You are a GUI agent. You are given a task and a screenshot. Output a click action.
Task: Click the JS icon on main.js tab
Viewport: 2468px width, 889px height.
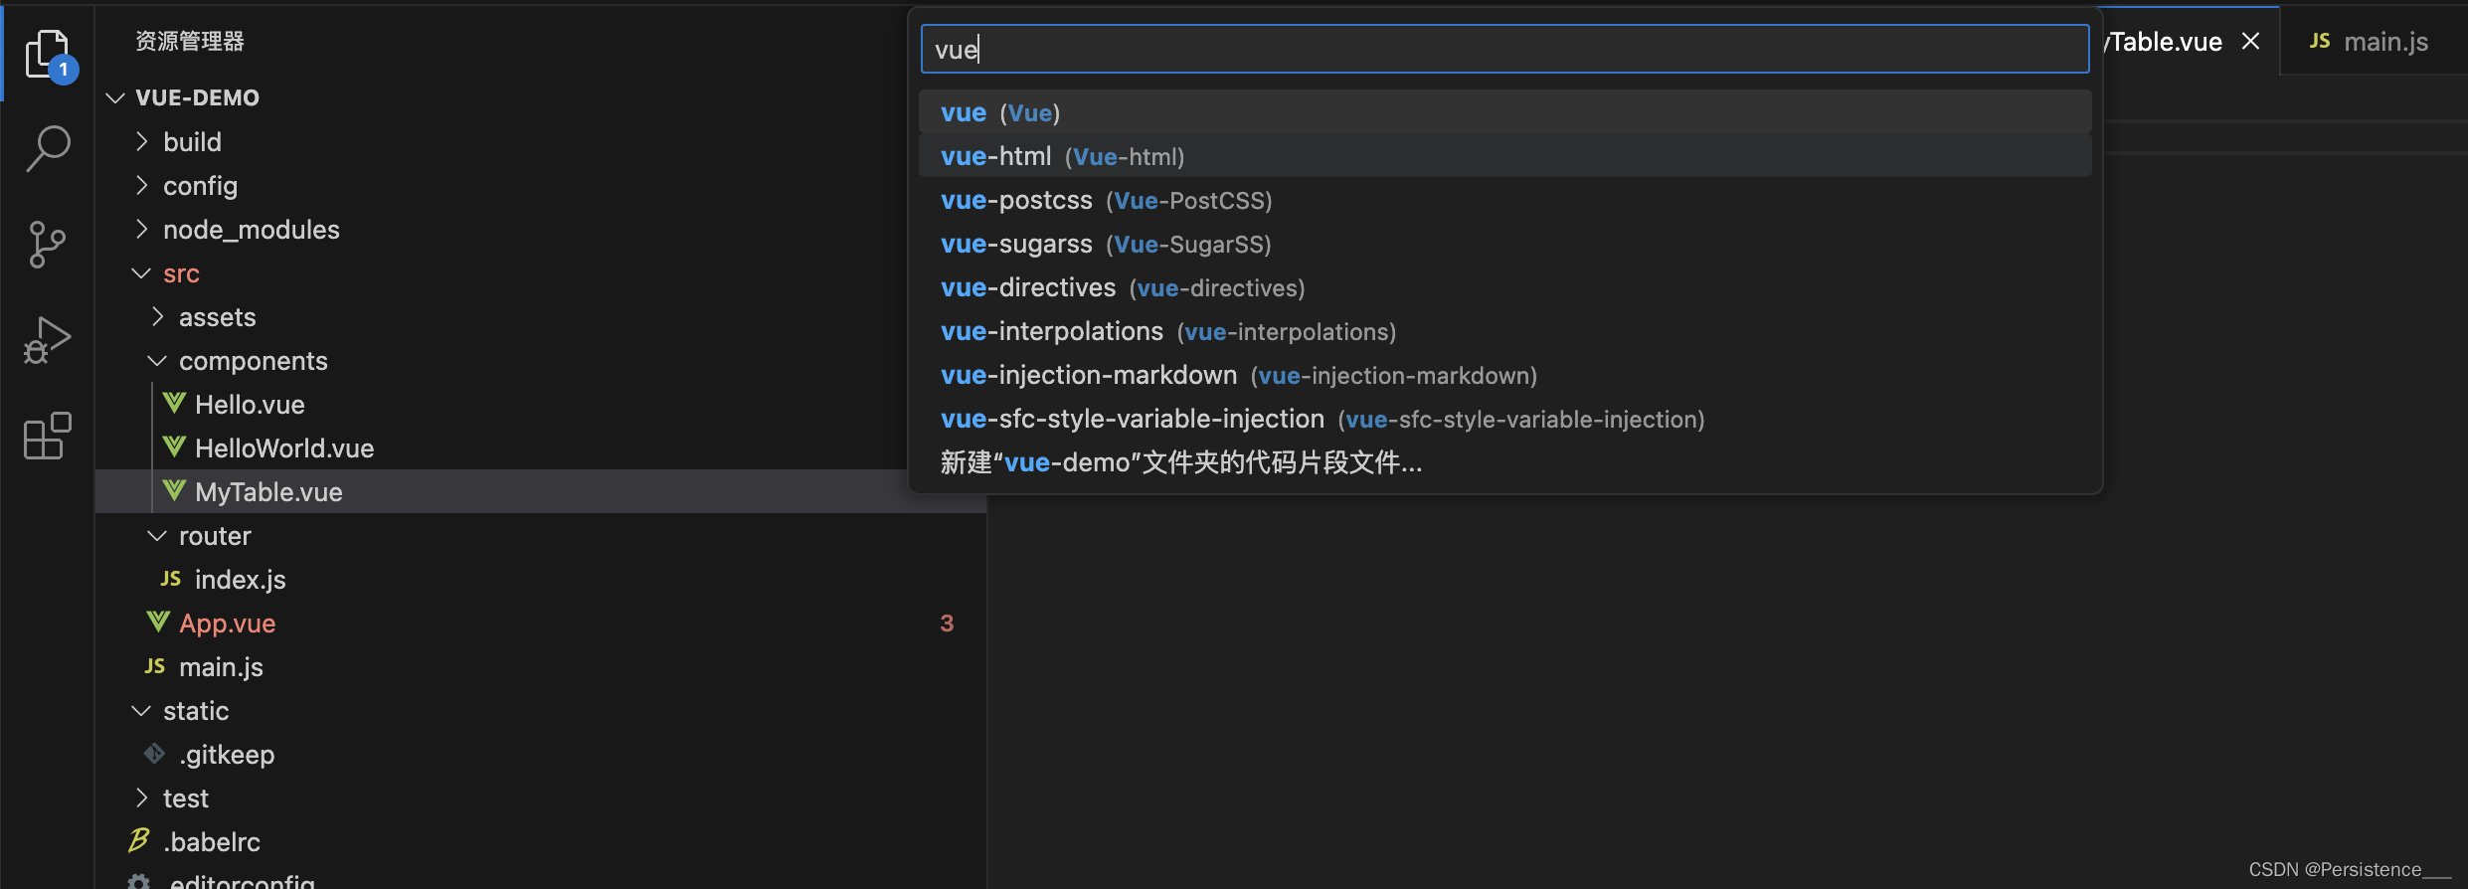coord(2320,41)
